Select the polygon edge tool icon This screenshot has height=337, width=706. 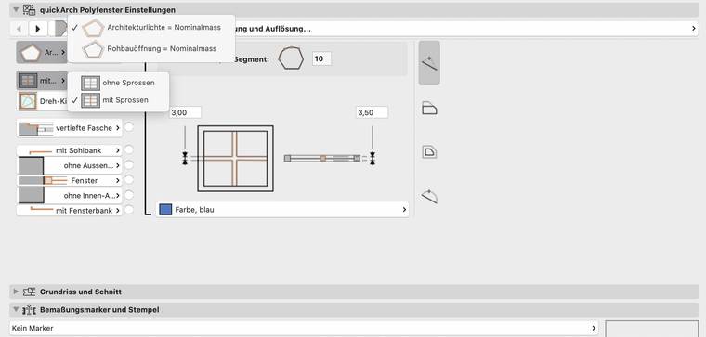tap(429, 63)
